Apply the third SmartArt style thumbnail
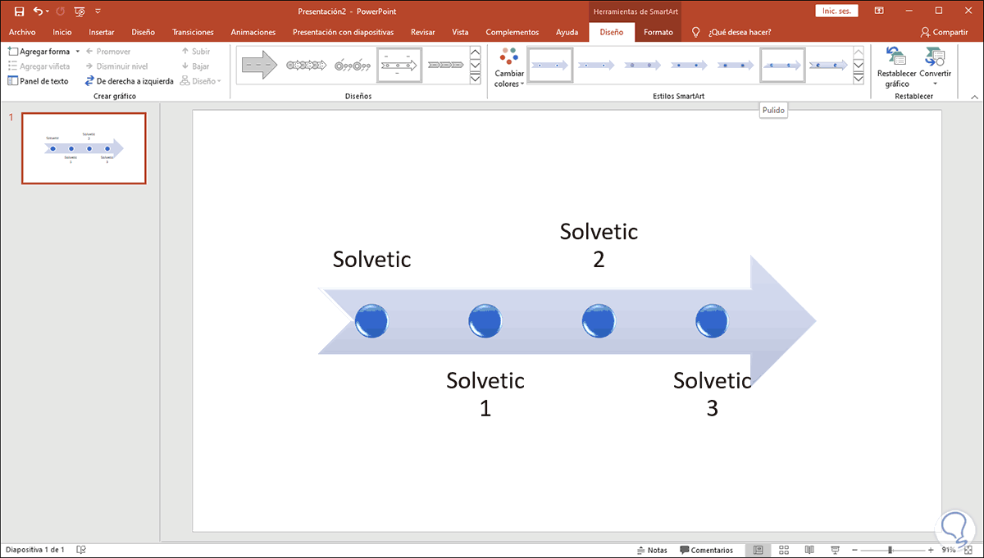984x558 pixels. [x=643, y=65]
